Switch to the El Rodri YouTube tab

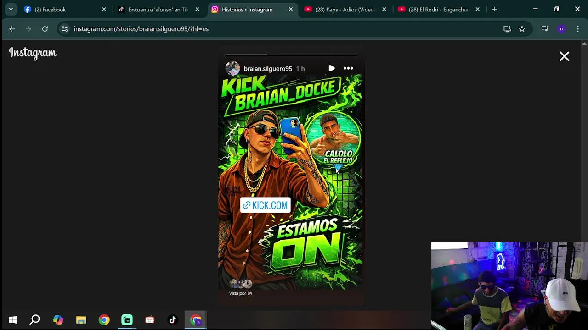click(x=439, y=9)
